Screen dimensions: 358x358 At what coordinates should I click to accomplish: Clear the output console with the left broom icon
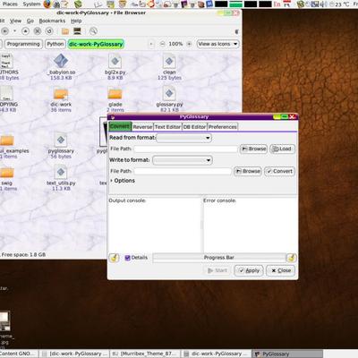tap(114, 258)
